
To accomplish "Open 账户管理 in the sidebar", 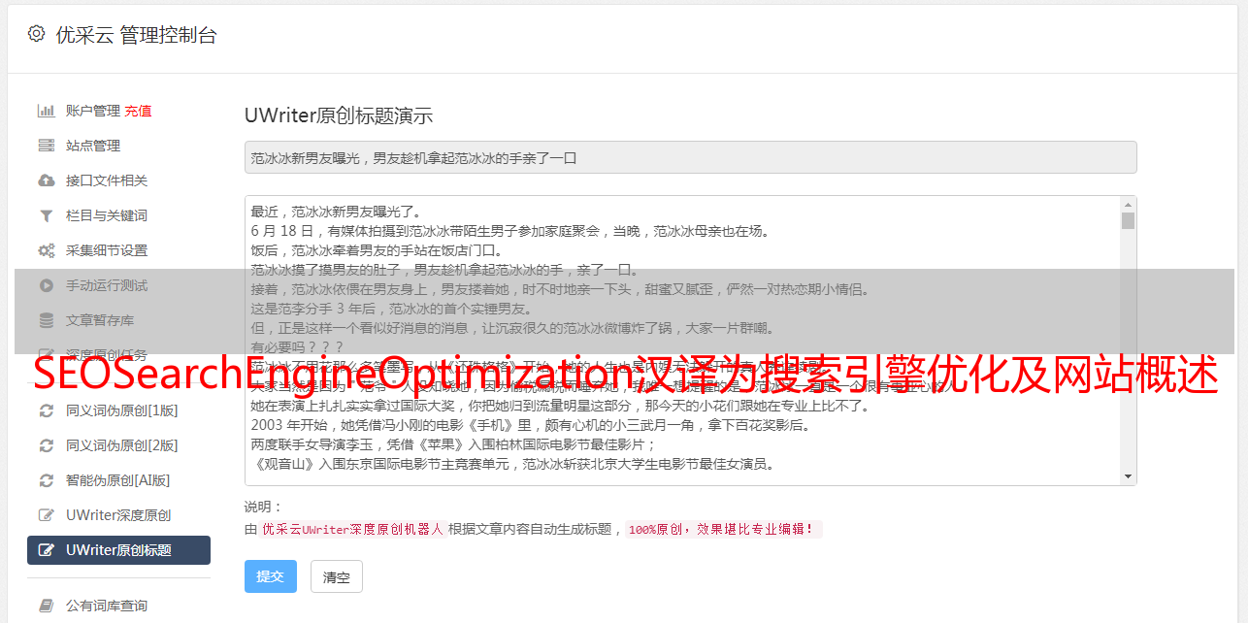I will pos(93,111).
